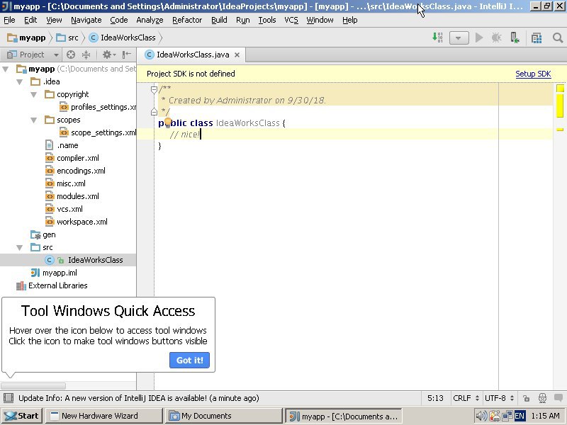Select the IdeaWorksClass.java editor tab
567x425 pixels.
191,55
